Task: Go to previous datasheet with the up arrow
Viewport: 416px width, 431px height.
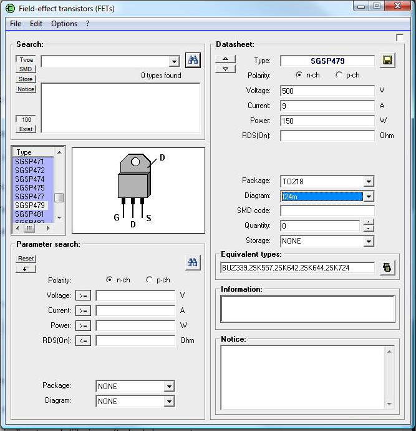Action: point(225,59)
